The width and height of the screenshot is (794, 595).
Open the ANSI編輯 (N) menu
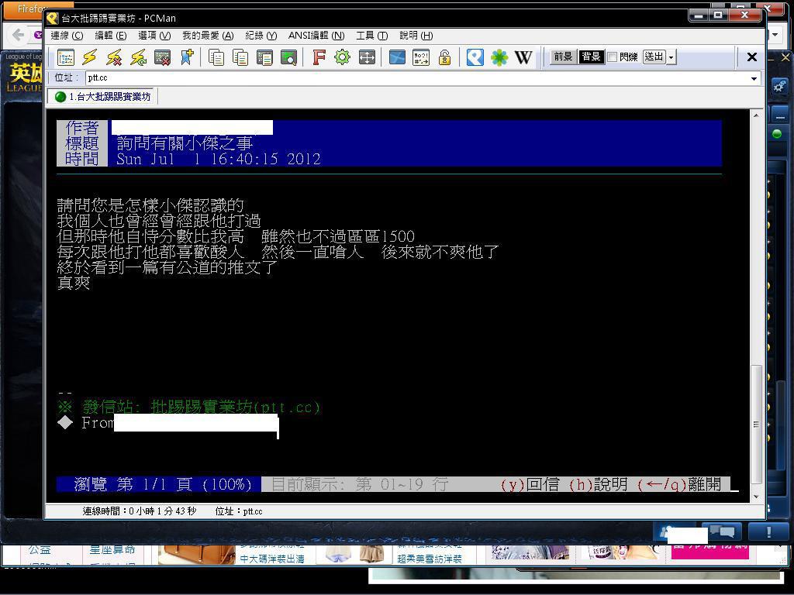[316, 36]
